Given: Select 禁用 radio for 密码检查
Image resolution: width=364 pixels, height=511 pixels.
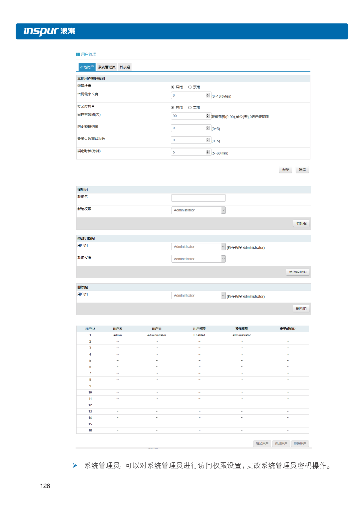Looking at the screenshot, I should pos(190,87).
